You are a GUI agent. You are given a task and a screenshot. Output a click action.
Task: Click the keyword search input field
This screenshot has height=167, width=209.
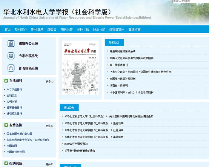[190, 1]
